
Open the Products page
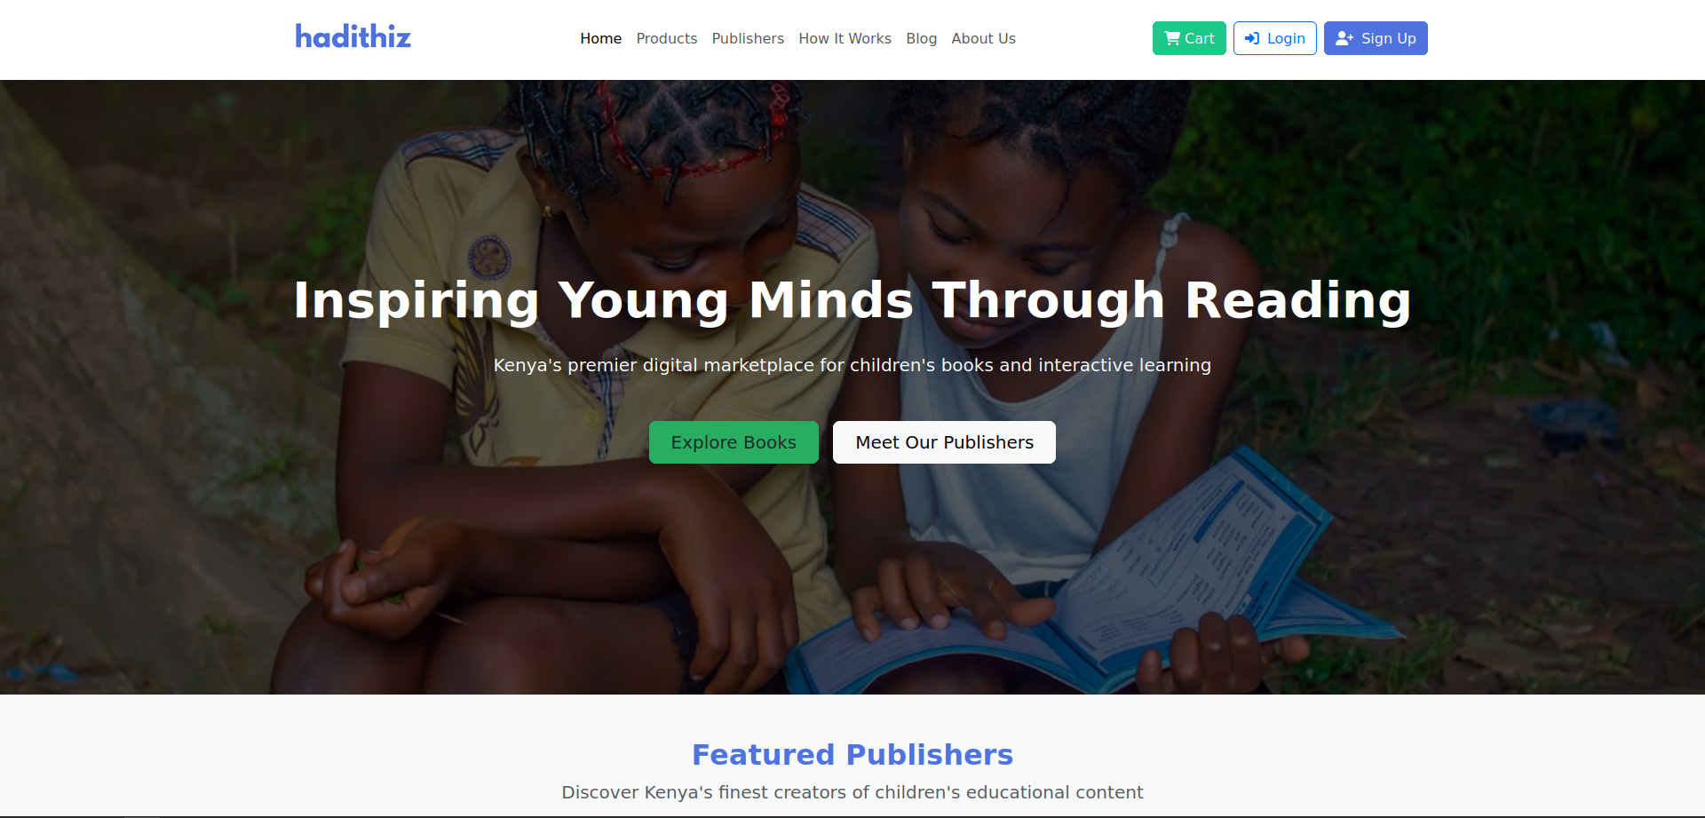(667, 38)
